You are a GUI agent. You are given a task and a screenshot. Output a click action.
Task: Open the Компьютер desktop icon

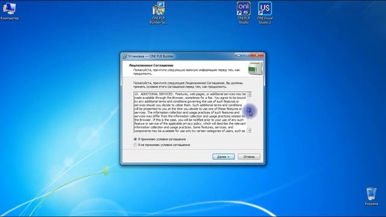10,11
